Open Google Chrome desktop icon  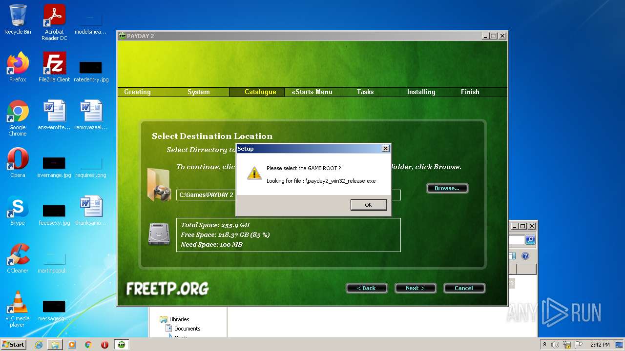point(18,118)
